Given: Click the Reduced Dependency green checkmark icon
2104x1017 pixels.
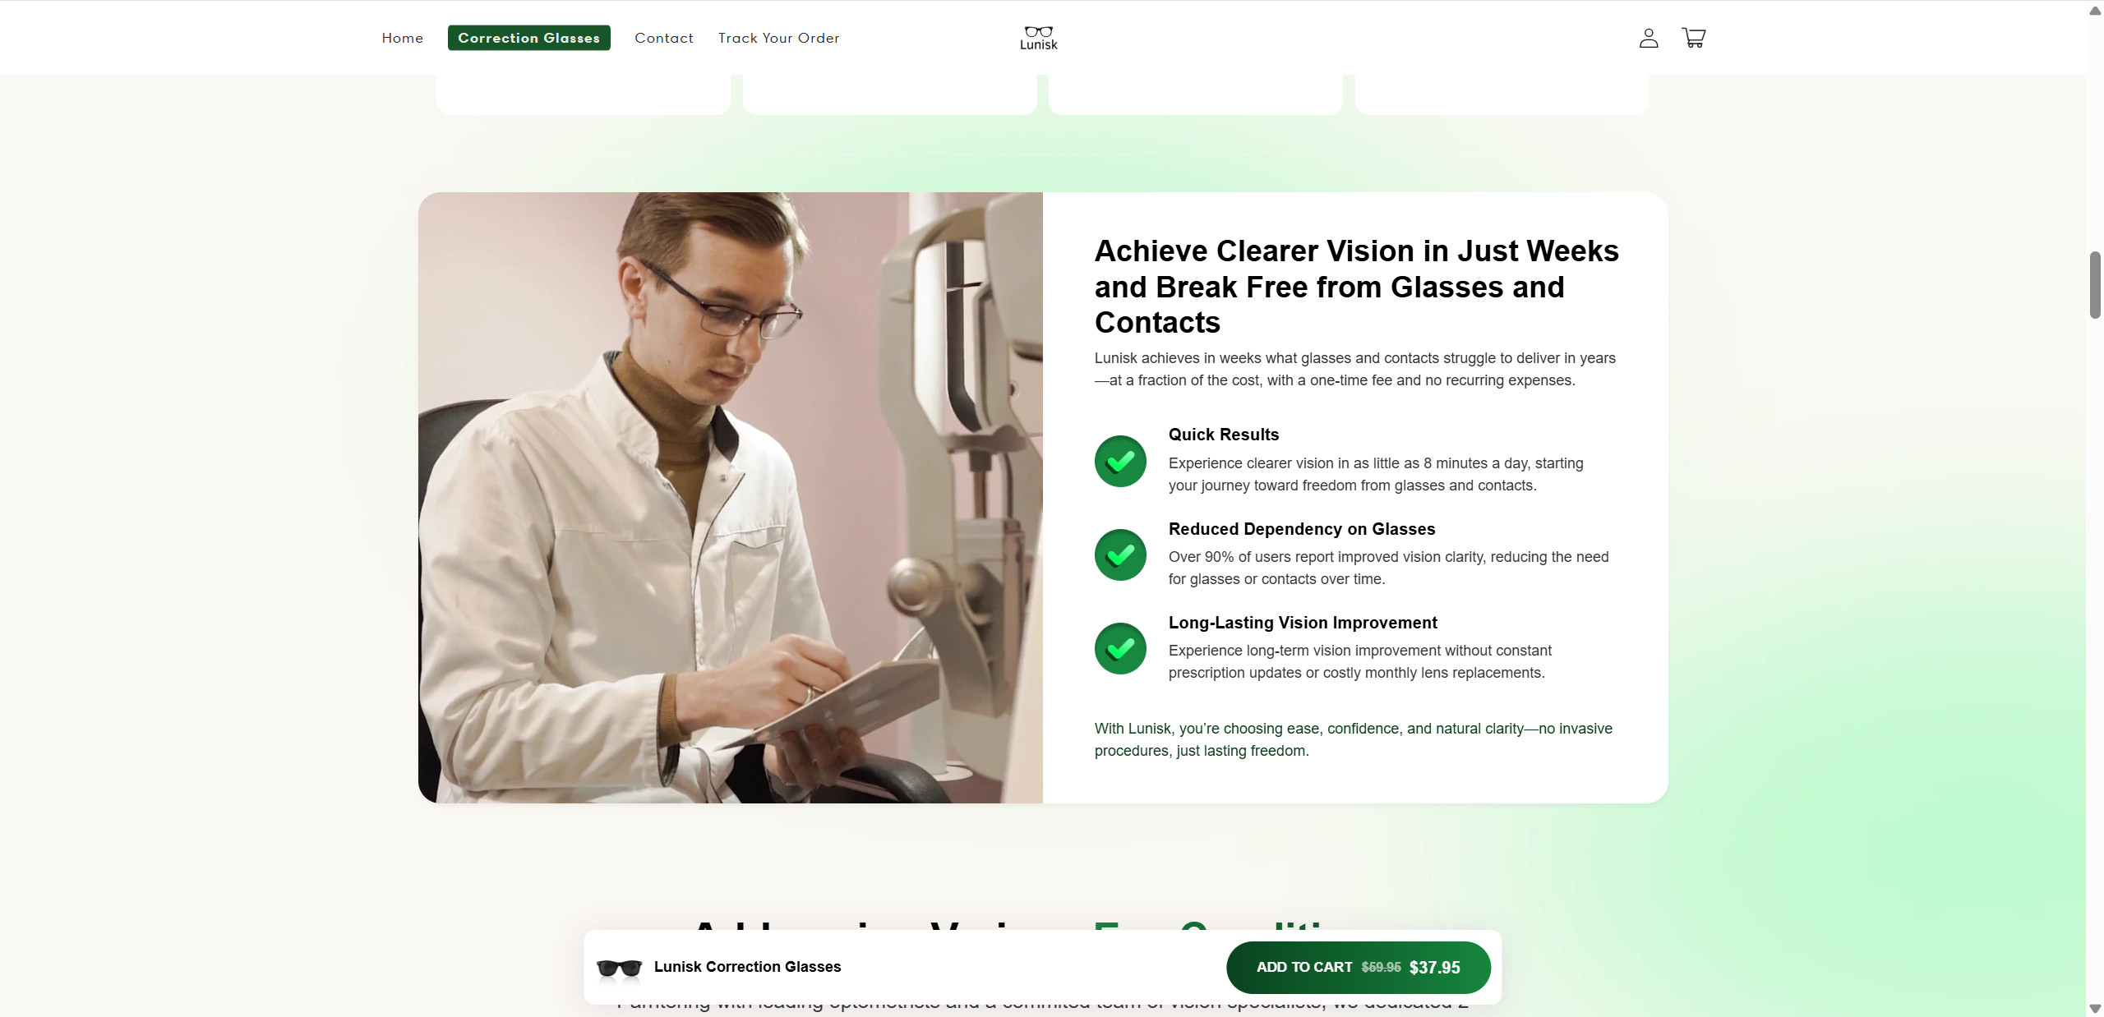Looking at the screenshot, I should coord(1120,555).
